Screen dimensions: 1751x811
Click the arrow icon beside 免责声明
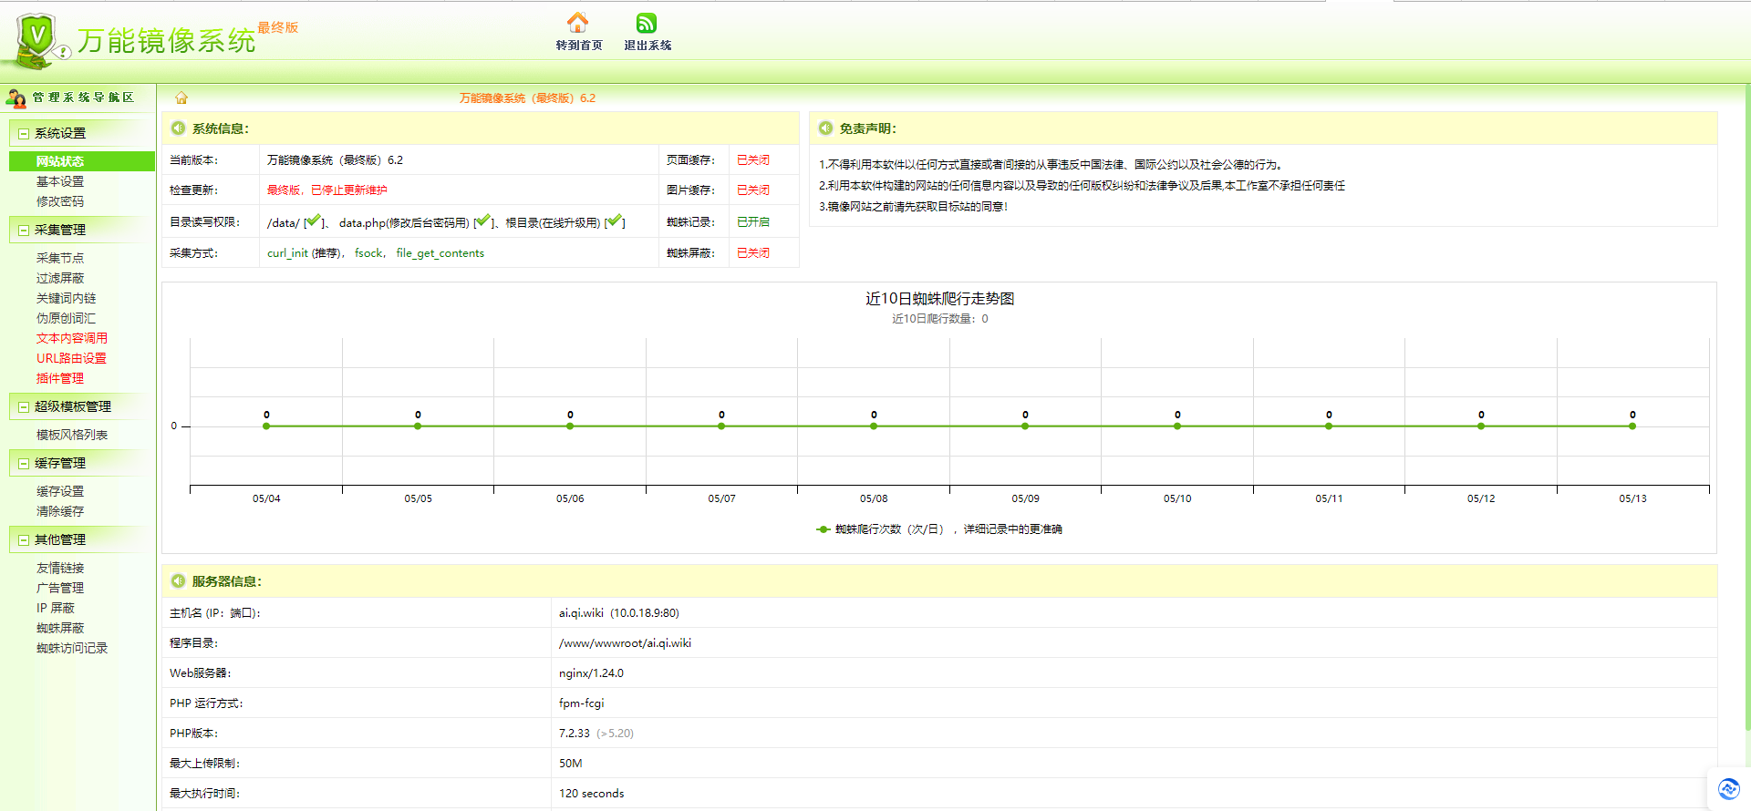pos(825,128)
